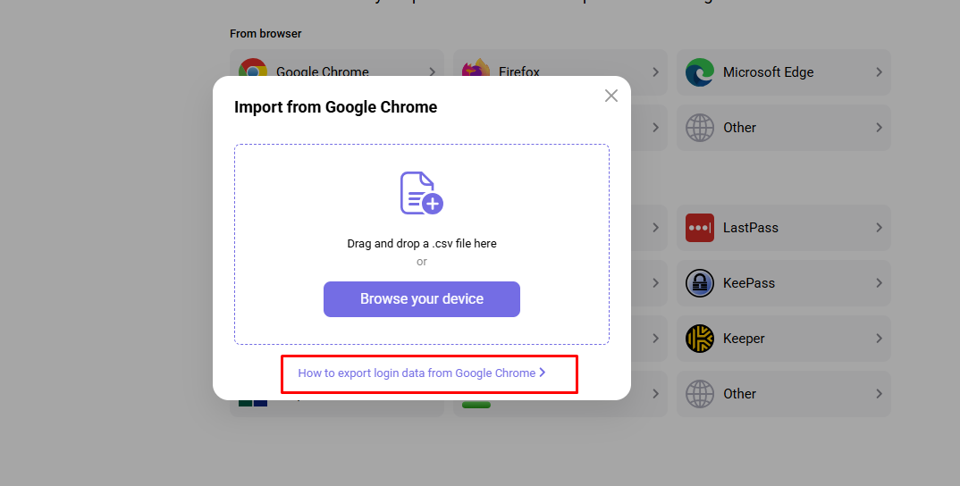Expand the Keeper row chevron
The height and width of the screenshot is (486, 960).
click(879, 339)
